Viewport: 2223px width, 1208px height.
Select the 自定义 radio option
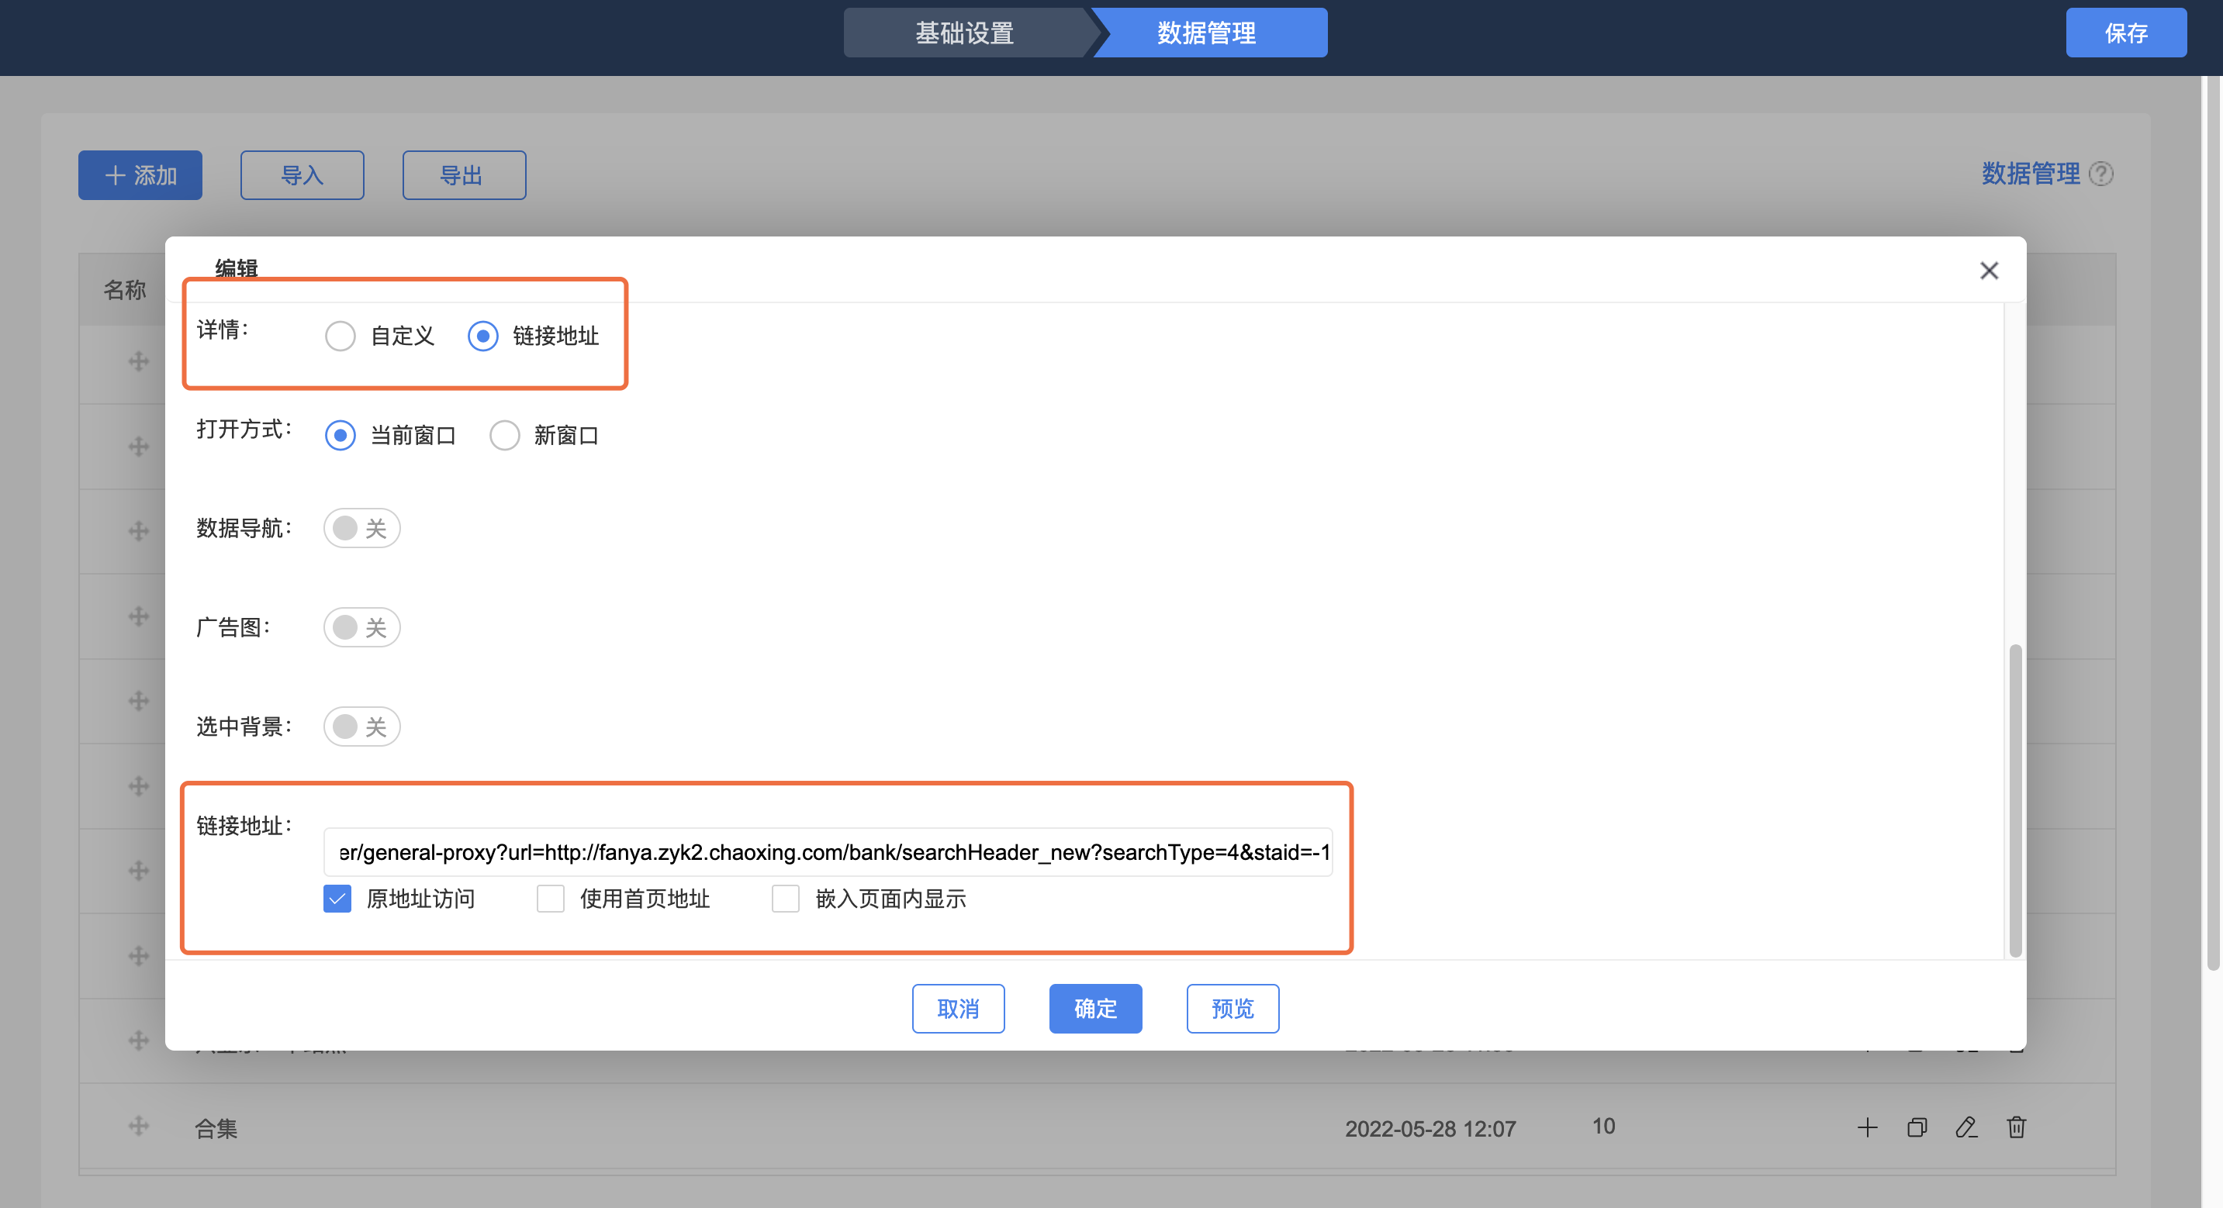click(x=340, y=336)
